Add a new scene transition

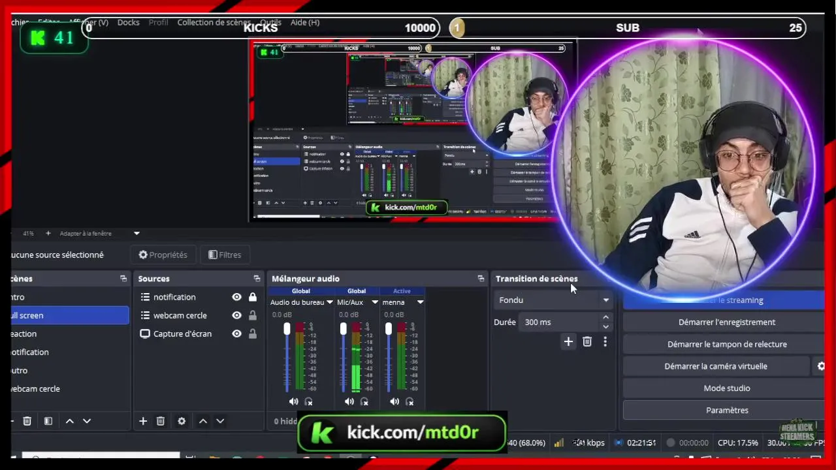[568, 341]
